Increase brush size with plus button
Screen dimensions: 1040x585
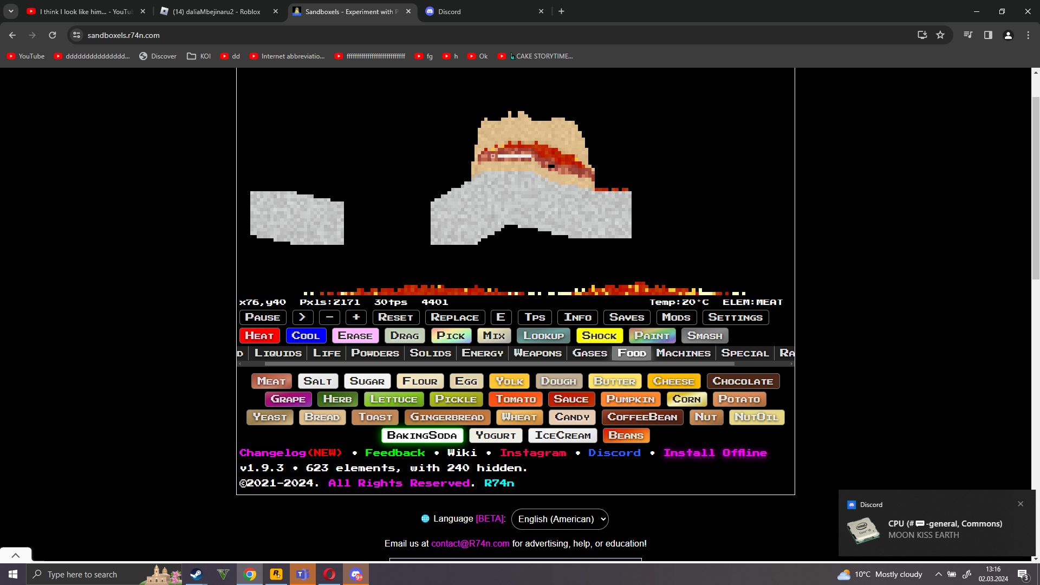pos(356,317)
